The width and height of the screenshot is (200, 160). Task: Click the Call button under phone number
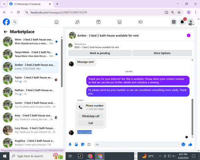click(x=91, y=123)
